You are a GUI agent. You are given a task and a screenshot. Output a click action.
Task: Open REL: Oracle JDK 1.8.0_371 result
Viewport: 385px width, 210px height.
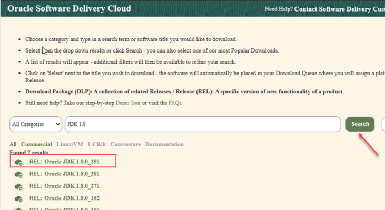tap(64, 186)
